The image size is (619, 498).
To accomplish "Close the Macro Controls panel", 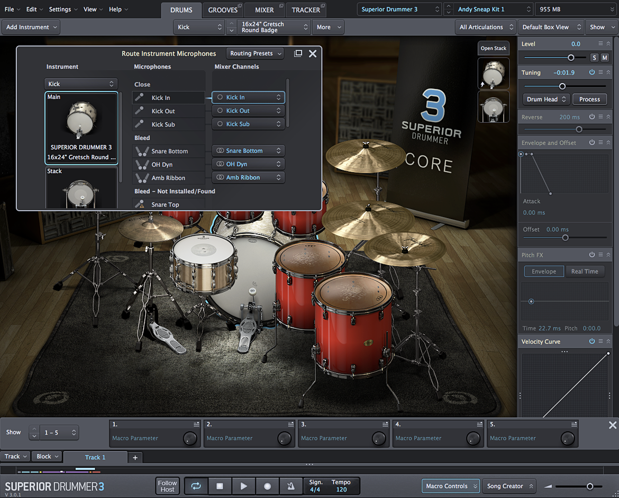I will point(612,425).
